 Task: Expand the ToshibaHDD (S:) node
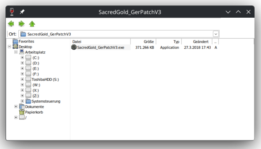pos(22,79)
